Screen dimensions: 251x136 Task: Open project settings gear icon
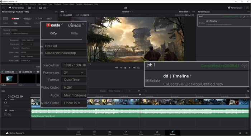(247, 133)
